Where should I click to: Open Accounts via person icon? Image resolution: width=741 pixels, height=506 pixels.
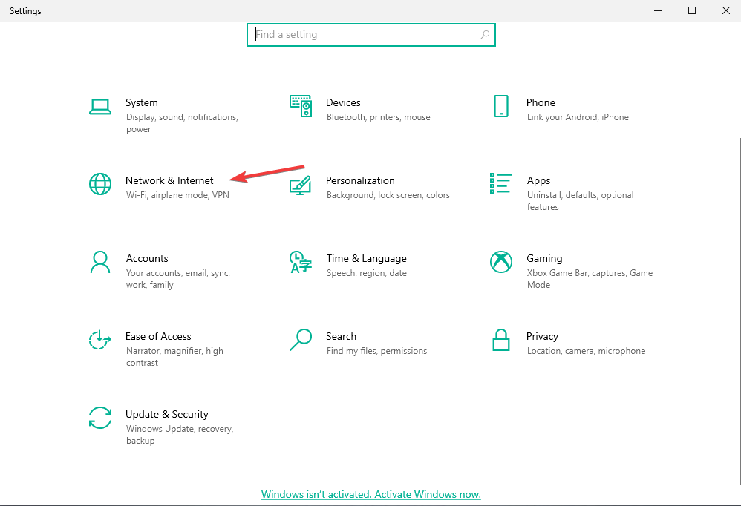click(x=100, y=262)
